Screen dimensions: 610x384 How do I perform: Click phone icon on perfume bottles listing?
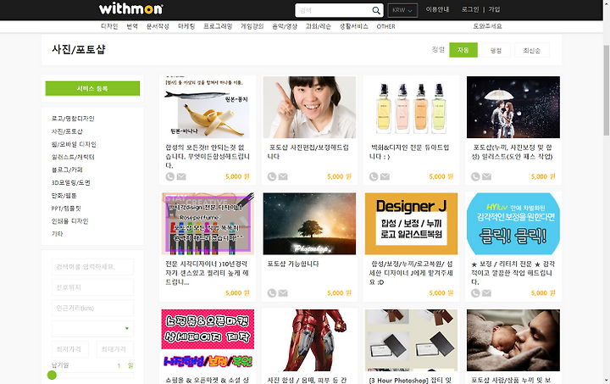pos(374,176)
